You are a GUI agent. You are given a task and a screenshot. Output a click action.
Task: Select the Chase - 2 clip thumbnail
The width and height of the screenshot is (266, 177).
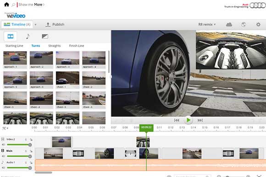click(x=94, y=78)
